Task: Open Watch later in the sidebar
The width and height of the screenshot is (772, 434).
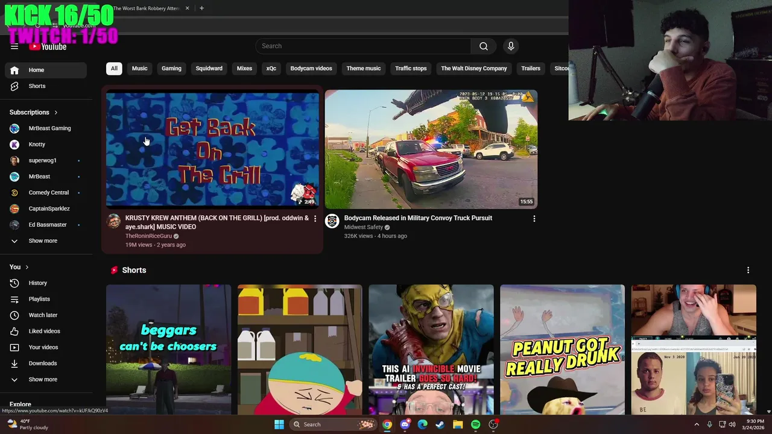Action: coord(46,315)
